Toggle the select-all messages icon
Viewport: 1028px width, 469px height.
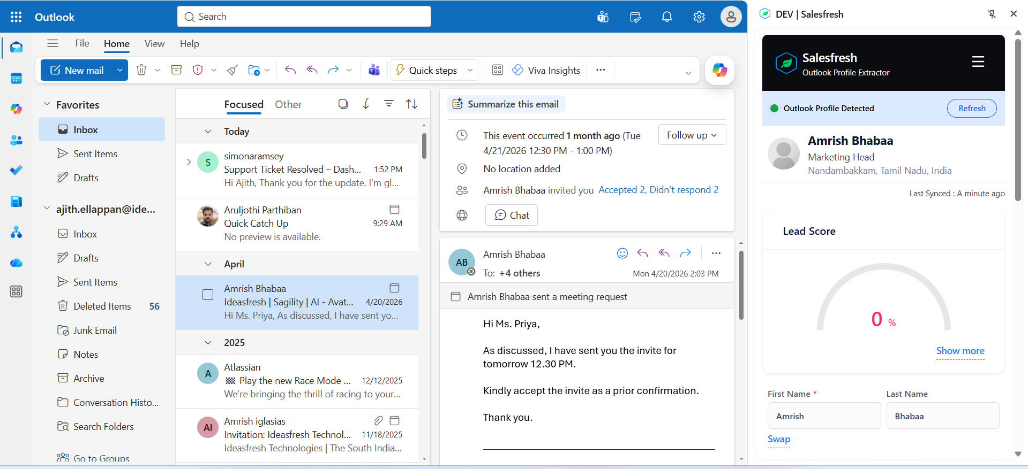point(343,104)
